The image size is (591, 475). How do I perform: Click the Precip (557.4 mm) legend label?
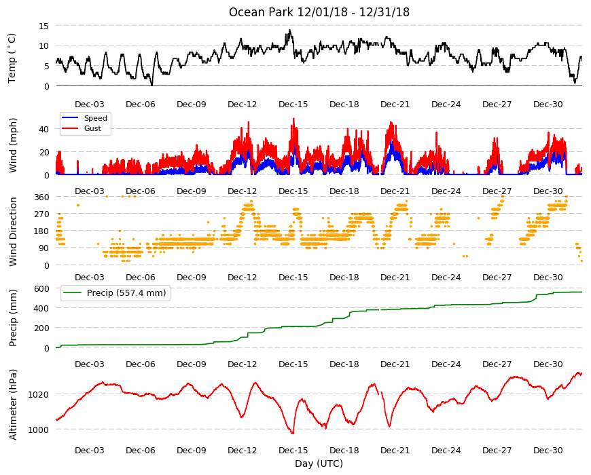tap(126, 293)
